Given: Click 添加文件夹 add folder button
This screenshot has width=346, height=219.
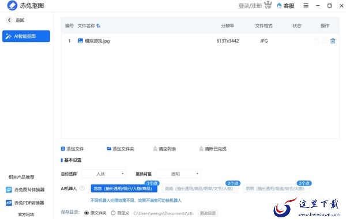Looking at the screenshot, I should pyautogui.click(x=121, y=149).
